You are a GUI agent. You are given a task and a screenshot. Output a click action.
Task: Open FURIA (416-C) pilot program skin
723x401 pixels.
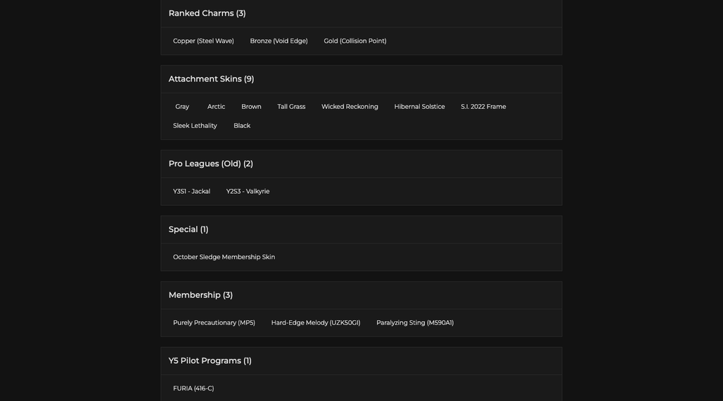pyautogui.click(x=193, y=388)
